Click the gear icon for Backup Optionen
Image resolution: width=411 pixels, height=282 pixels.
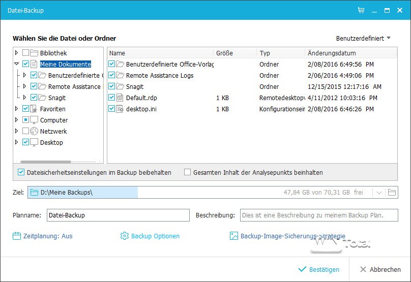[x=125, y=236]
